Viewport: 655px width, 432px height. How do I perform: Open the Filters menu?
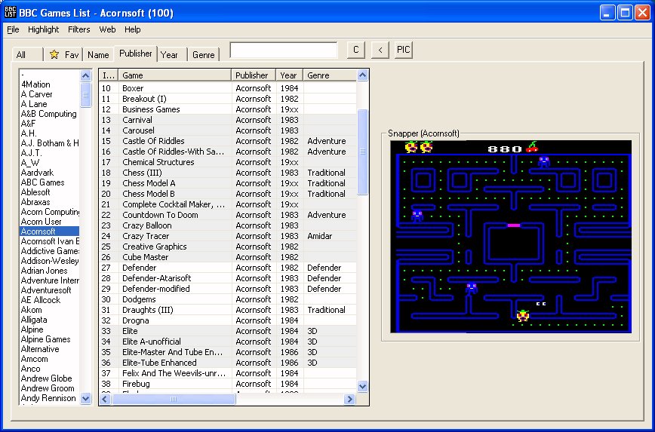79,29
